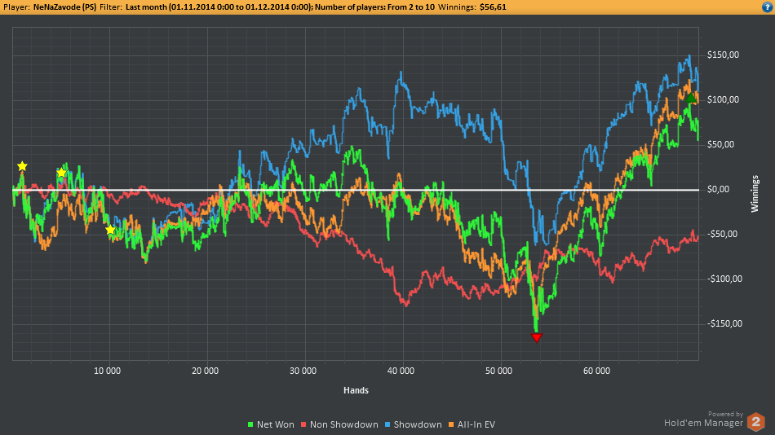The width and height of the screenshot is (775, 435).
Task: Click the green upward triangle peak marker
Action: 690,98
